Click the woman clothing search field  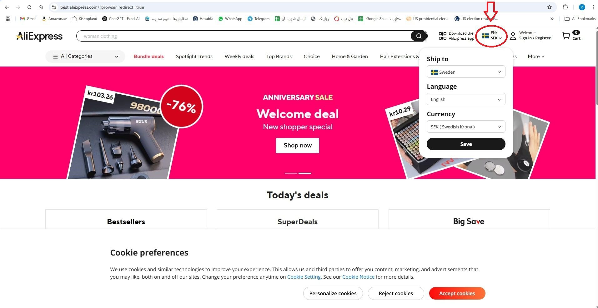click(x=244, y=36)
